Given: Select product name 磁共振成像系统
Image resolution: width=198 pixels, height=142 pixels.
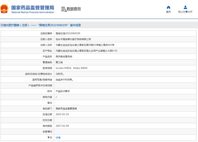Looking at the screenshot, I should [x=64, y=57].
